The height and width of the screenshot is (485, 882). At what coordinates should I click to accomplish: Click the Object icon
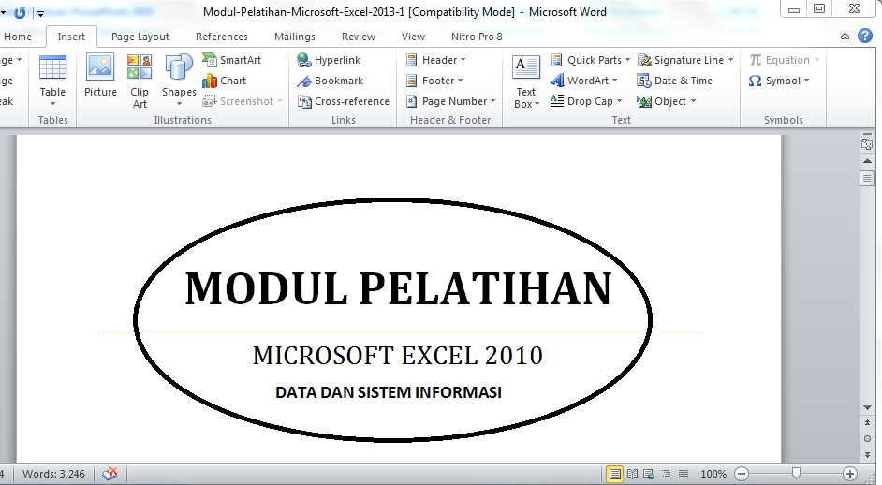coord(643,101)
